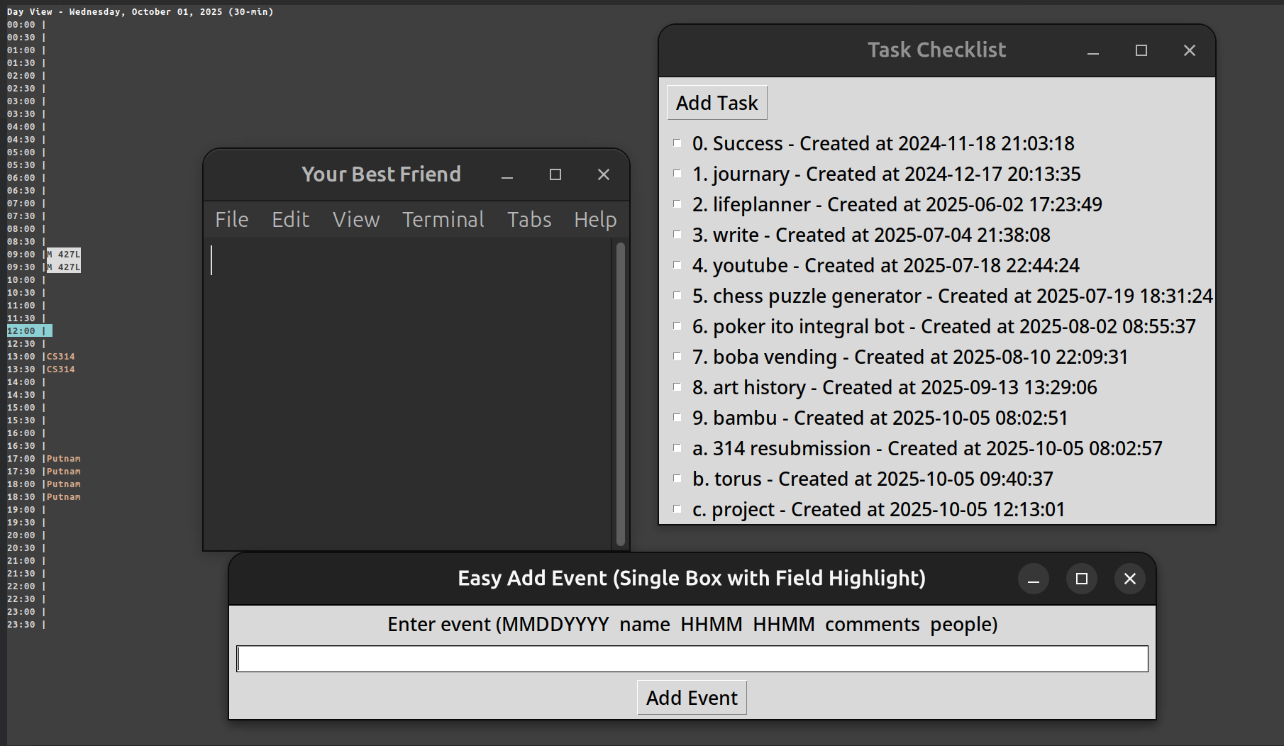Select the 18:30 Putnam event

(x=64, y=497)
